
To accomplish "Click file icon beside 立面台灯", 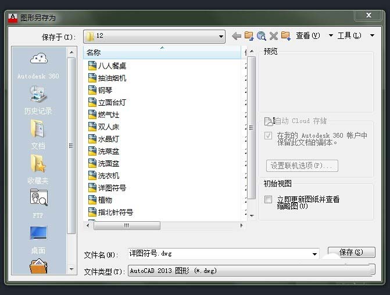I will pyautogui.click(x=92, y=102).
